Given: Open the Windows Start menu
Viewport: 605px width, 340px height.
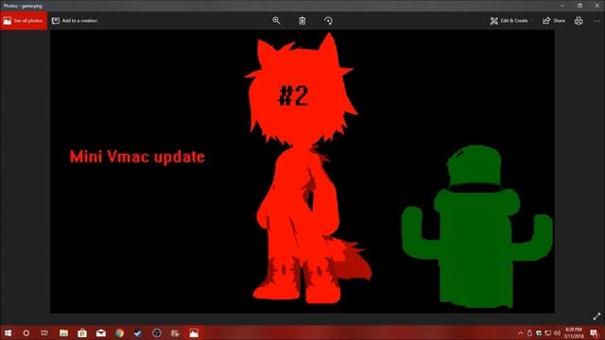Looking at the screenshot, I should click(8, 332).
